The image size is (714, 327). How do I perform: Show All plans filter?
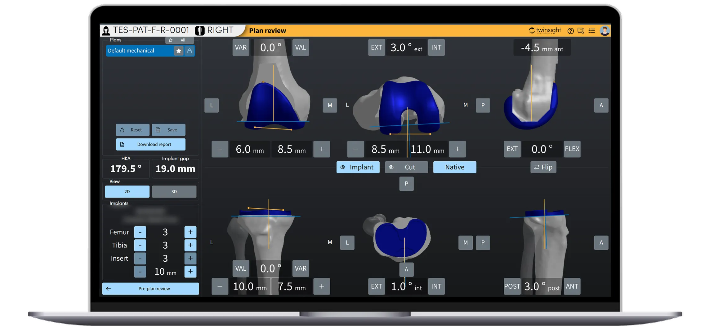[183, 40]
